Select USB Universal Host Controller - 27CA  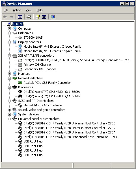pyautogui.click(x=70, y=132)
